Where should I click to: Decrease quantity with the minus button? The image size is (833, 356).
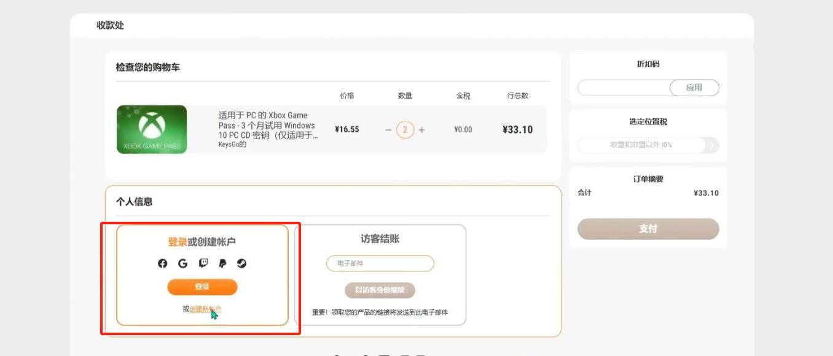pos(388,130)
